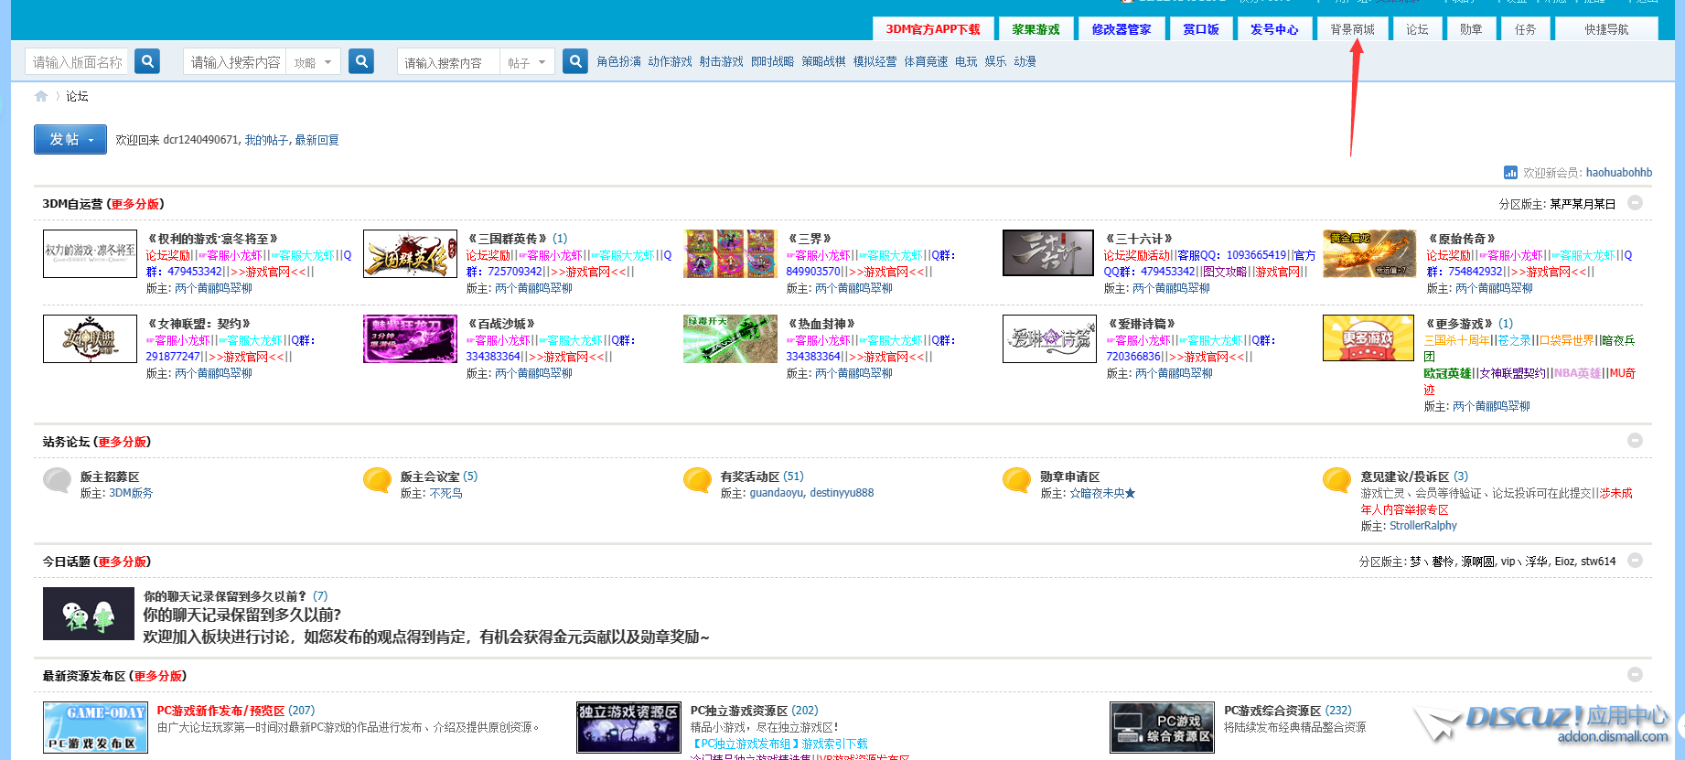1685x760 pixels.
Task: Click the search magnifier beside the 帖子 dropdown
Action: (575, 61)
